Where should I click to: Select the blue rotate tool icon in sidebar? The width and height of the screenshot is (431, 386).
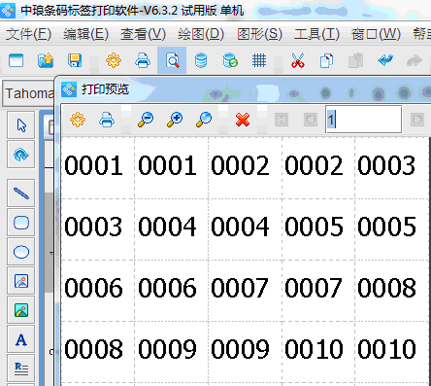point(21,155)
